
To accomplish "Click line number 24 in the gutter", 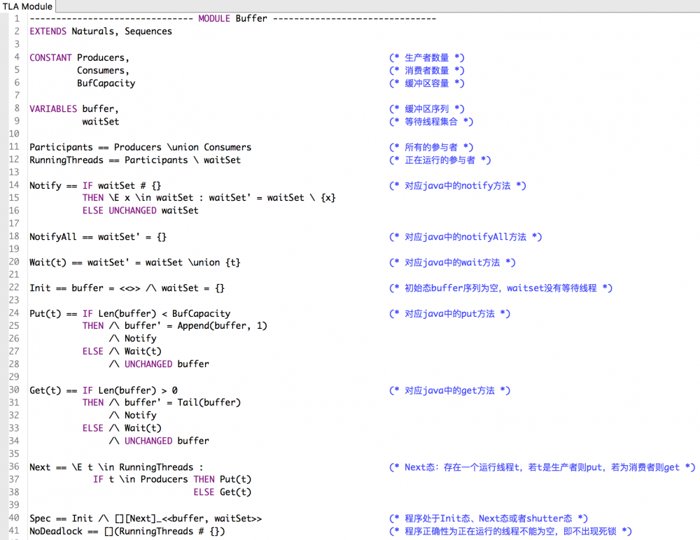I will pos(14,313).
